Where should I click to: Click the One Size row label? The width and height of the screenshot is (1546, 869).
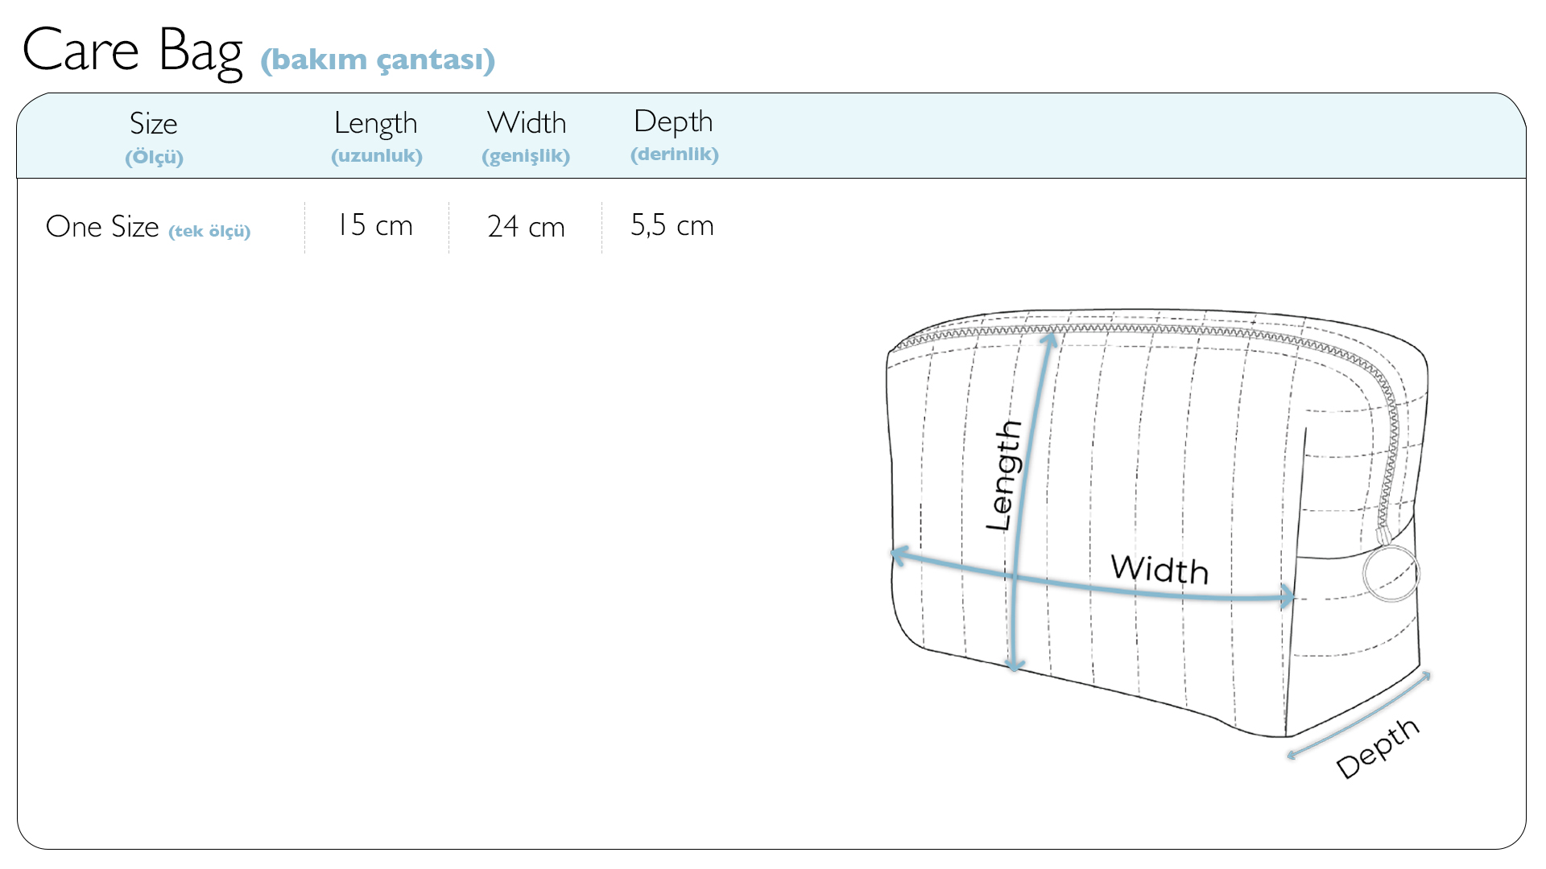click(102, 226)
